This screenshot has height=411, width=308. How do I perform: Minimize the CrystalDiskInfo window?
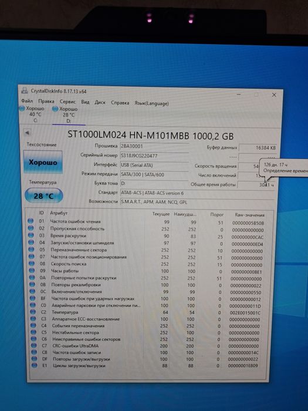coord(239,94)
